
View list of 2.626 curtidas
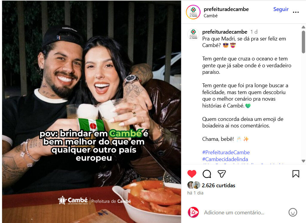[218, 185]
